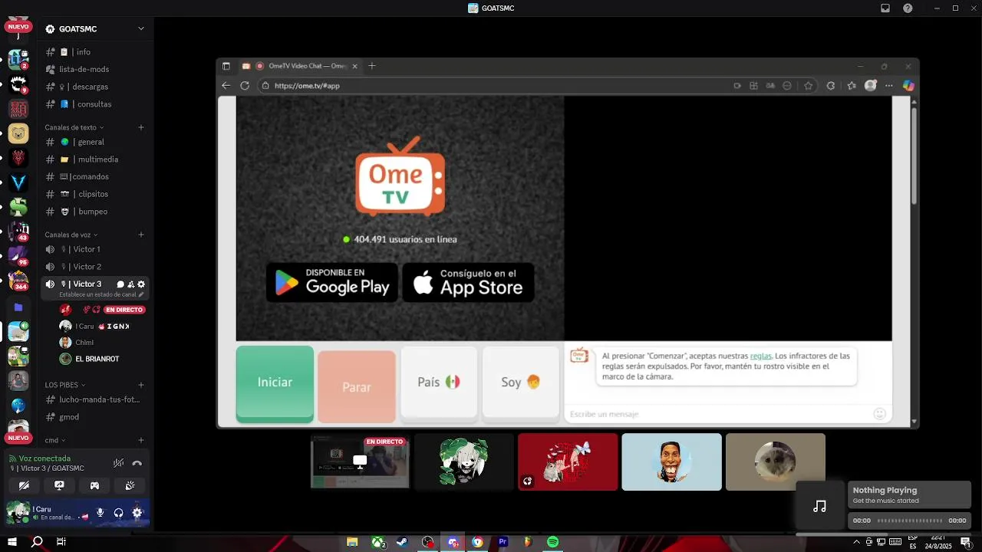Viewport: 982px width, 552px height.
Task: Invite people to Victor 3 channel
Action: click(x=130, y=284)
